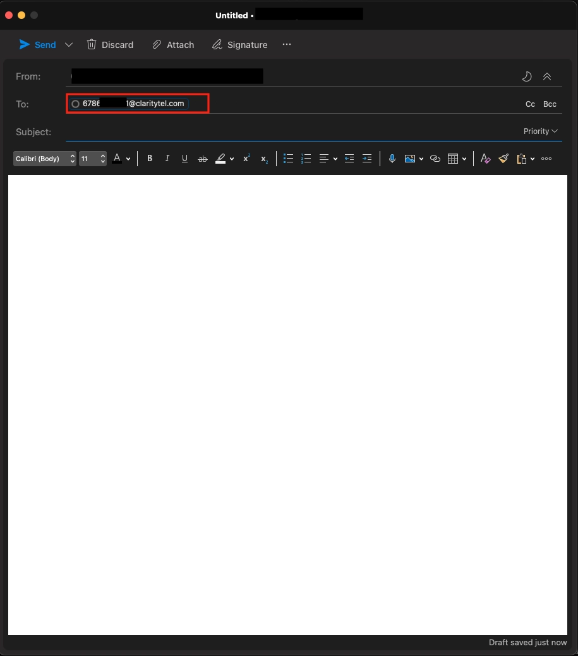The width and height of the screenshot is (578, 656).
Task: Attach a file to the message
Action: click(x=173, y=45)
